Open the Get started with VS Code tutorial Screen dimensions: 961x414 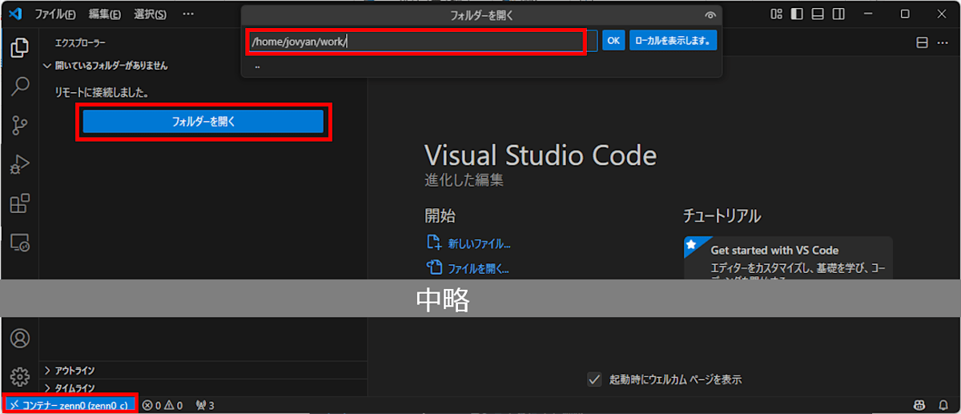[788, 258]
